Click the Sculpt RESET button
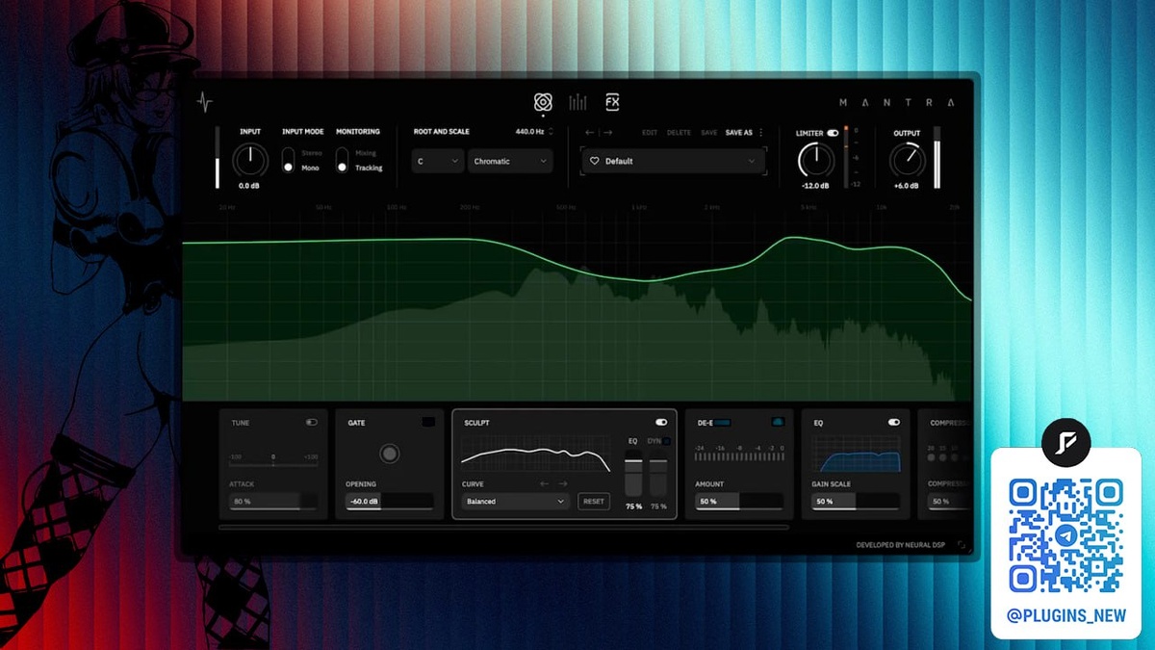Screen dimensions: 1155x650 click(x=594, y=501)
